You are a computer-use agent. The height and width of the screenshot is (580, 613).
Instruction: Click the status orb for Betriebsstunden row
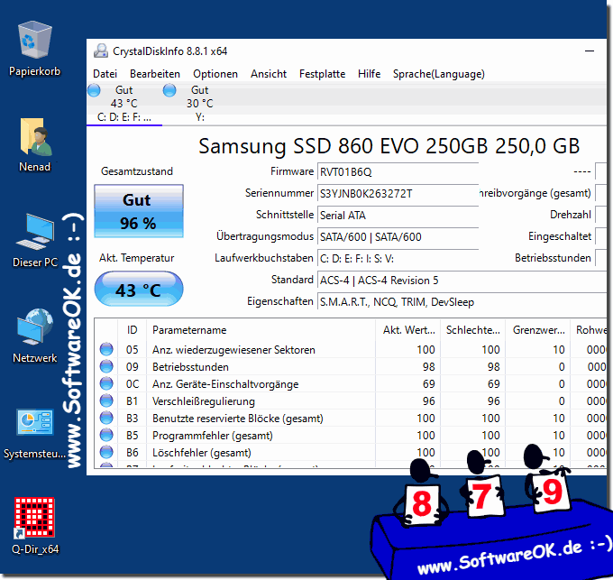click(x=106, y=366)
